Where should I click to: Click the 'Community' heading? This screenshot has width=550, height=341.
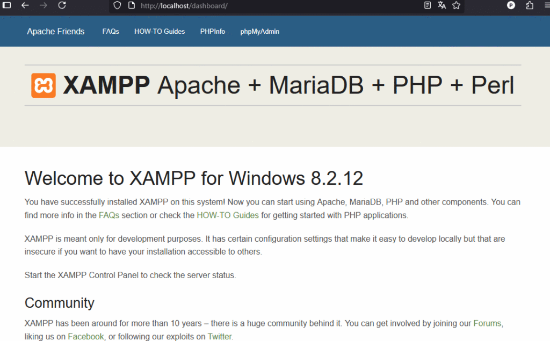pyautogui.click(x=59, y=303)
